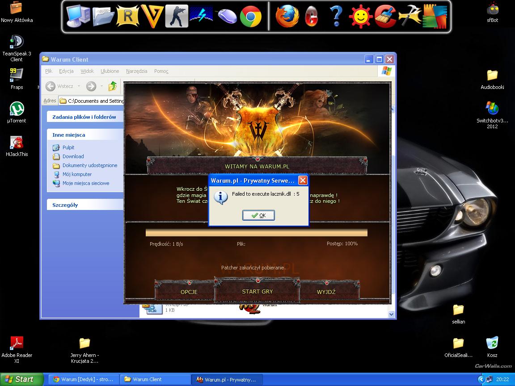The height and width of the screenshot is (386, 515).
Task: Open the Wstecz history dropdown arrow
Action: pos(79,86)
